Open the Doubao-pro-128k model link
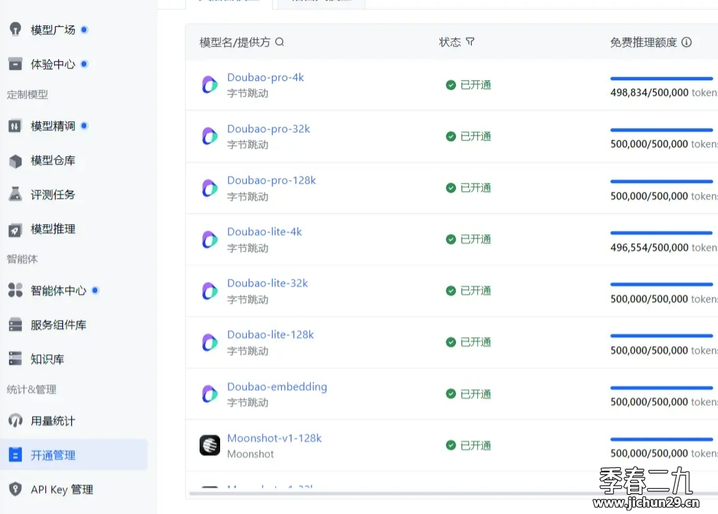Image resolution: width=718 pixels, height=514 pixels. tap(272, 180)
